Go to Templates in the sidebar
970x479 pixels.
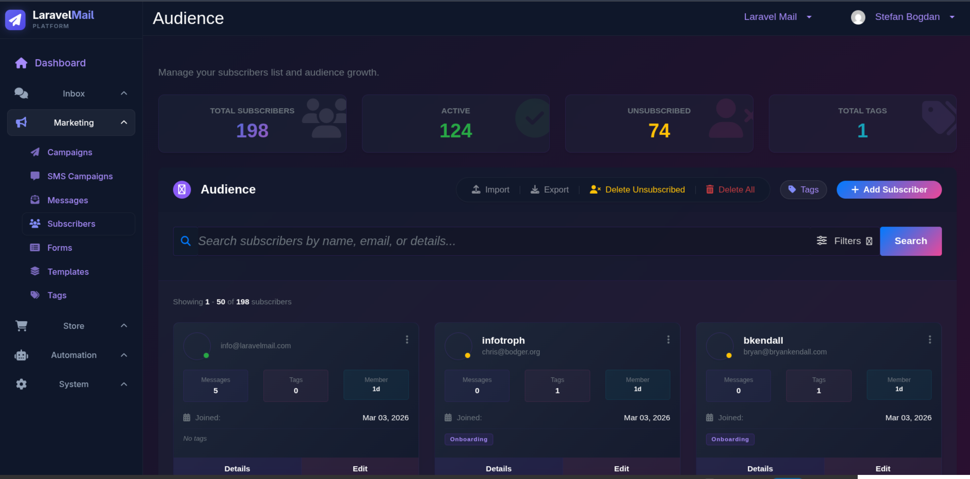tap(68, 272)
